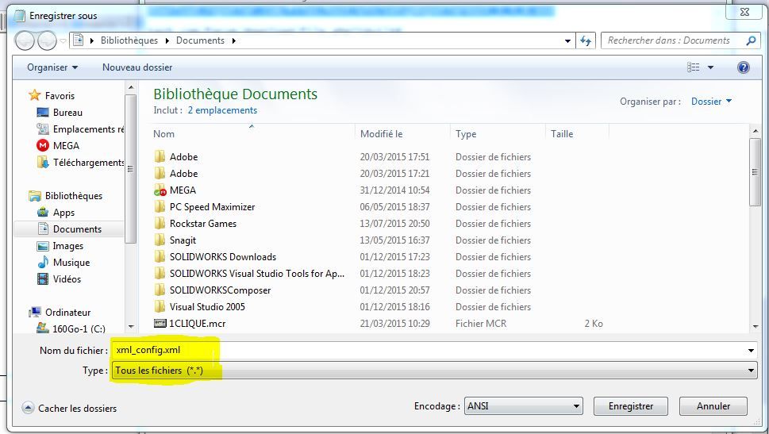Select the 160Go-1 (C:) drive icon
The image size is (769, 434).
pyautogui.click(x=43, y=328)
